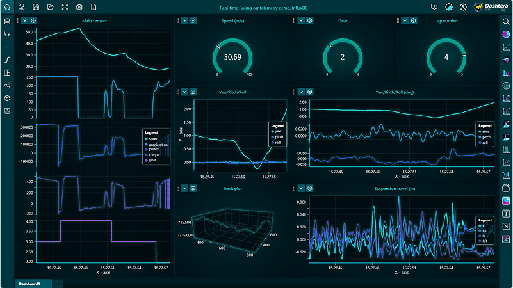
Task: Click the save dashboard floppy disk icon
Action: pos(36,7)
